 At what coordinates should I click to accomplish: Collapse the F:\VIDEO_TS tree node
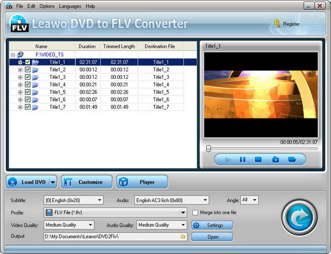[13, 55]
